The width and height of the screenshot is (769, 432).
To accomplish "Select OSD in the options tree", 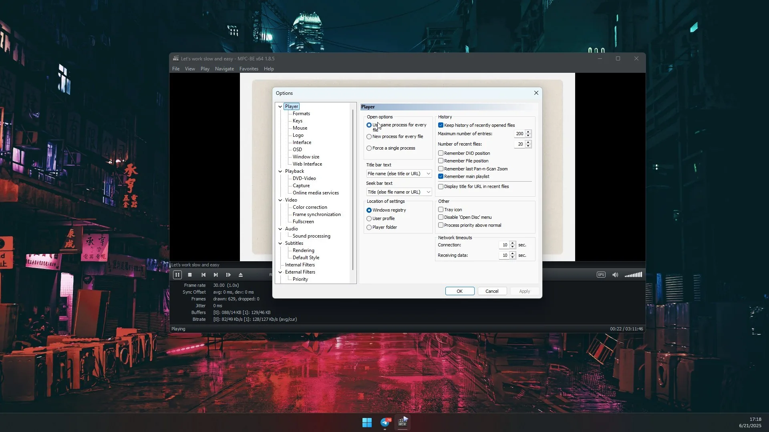I will pyautogui.click(x=297, y=150).
